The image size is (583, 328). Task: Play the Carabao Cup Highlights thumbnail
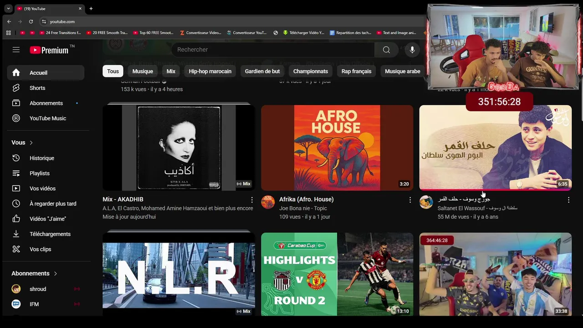[x=337, y=274]
